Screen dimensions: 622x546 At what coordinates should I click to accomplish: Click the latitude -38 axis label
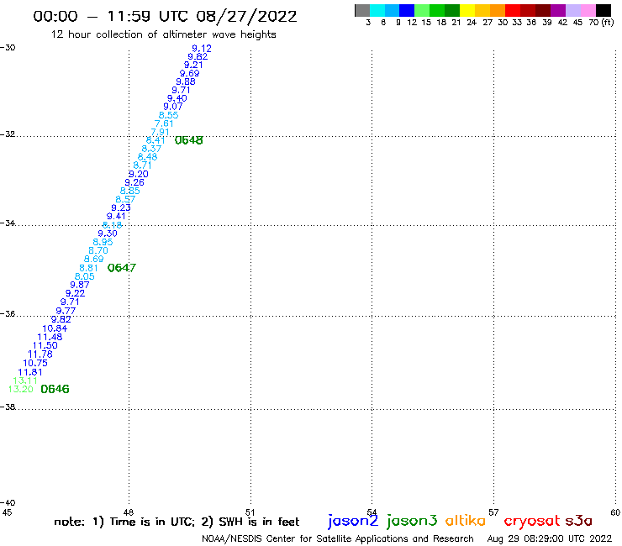pyautogui.click(x=8, y=407)
